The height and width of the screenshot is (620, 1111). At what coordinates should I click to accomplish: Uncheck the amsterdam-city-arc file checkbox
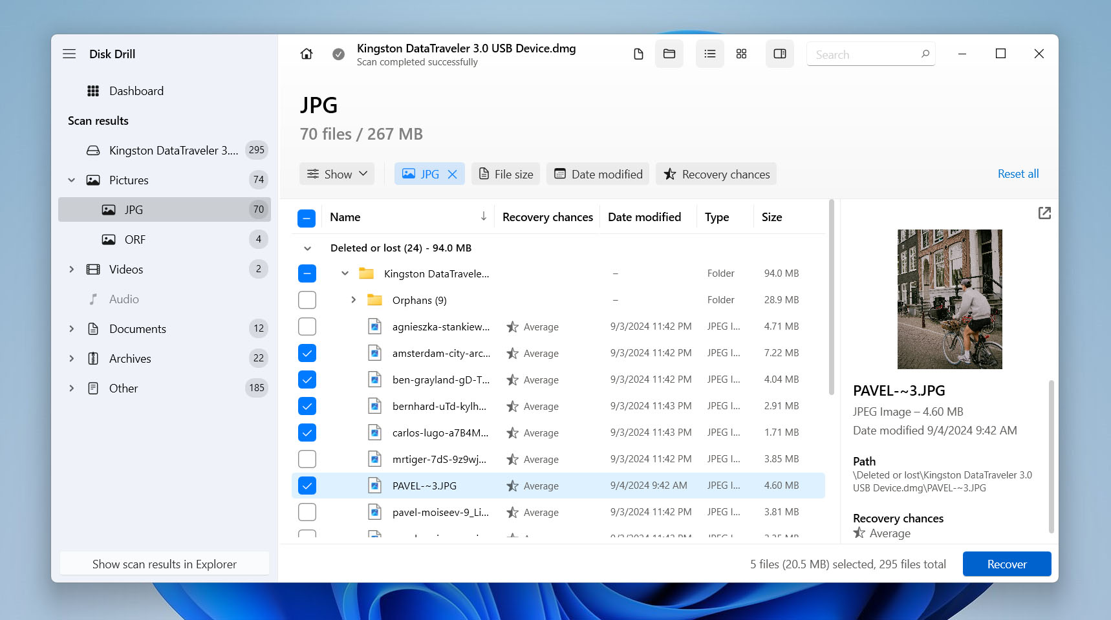point(307,353)
